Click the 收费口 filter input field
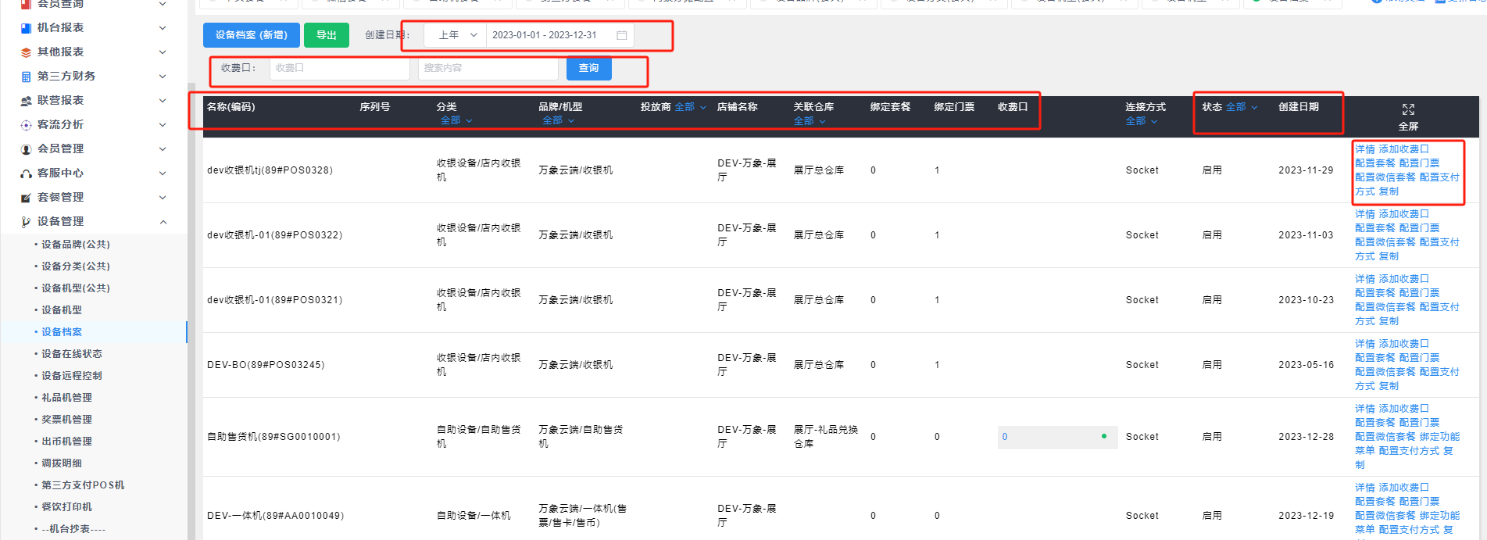Viewport: 1487px width, 540px height. tap(339, 68)
